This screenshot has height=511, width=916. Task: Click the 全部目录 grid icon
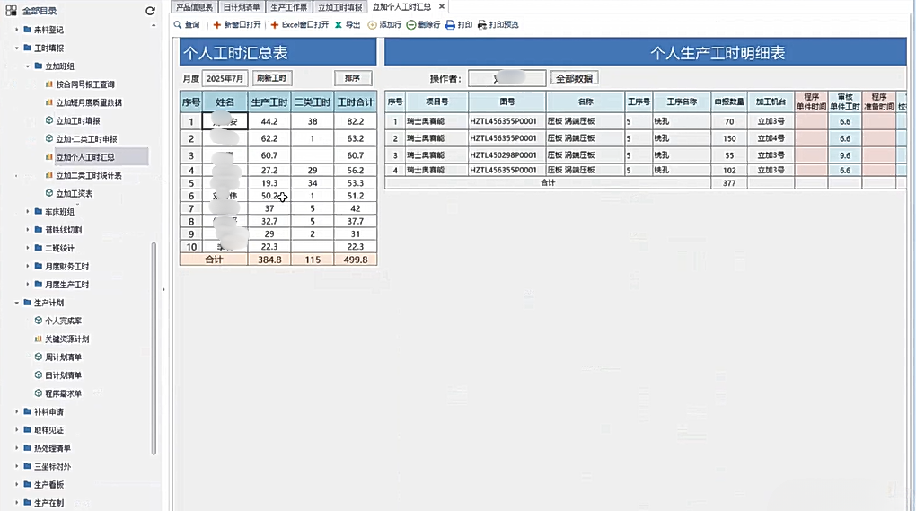pyautogui.click(x=11, y=11)
